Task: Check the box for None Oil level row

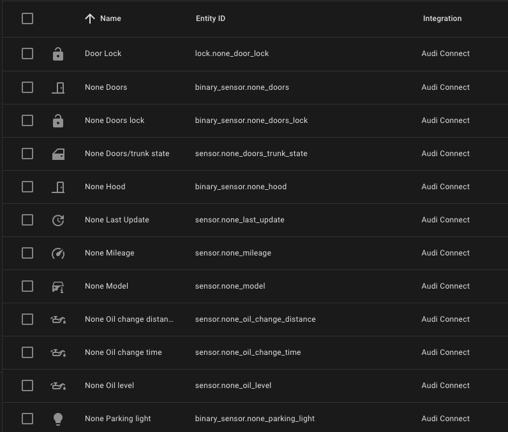Action: (27, 385)
